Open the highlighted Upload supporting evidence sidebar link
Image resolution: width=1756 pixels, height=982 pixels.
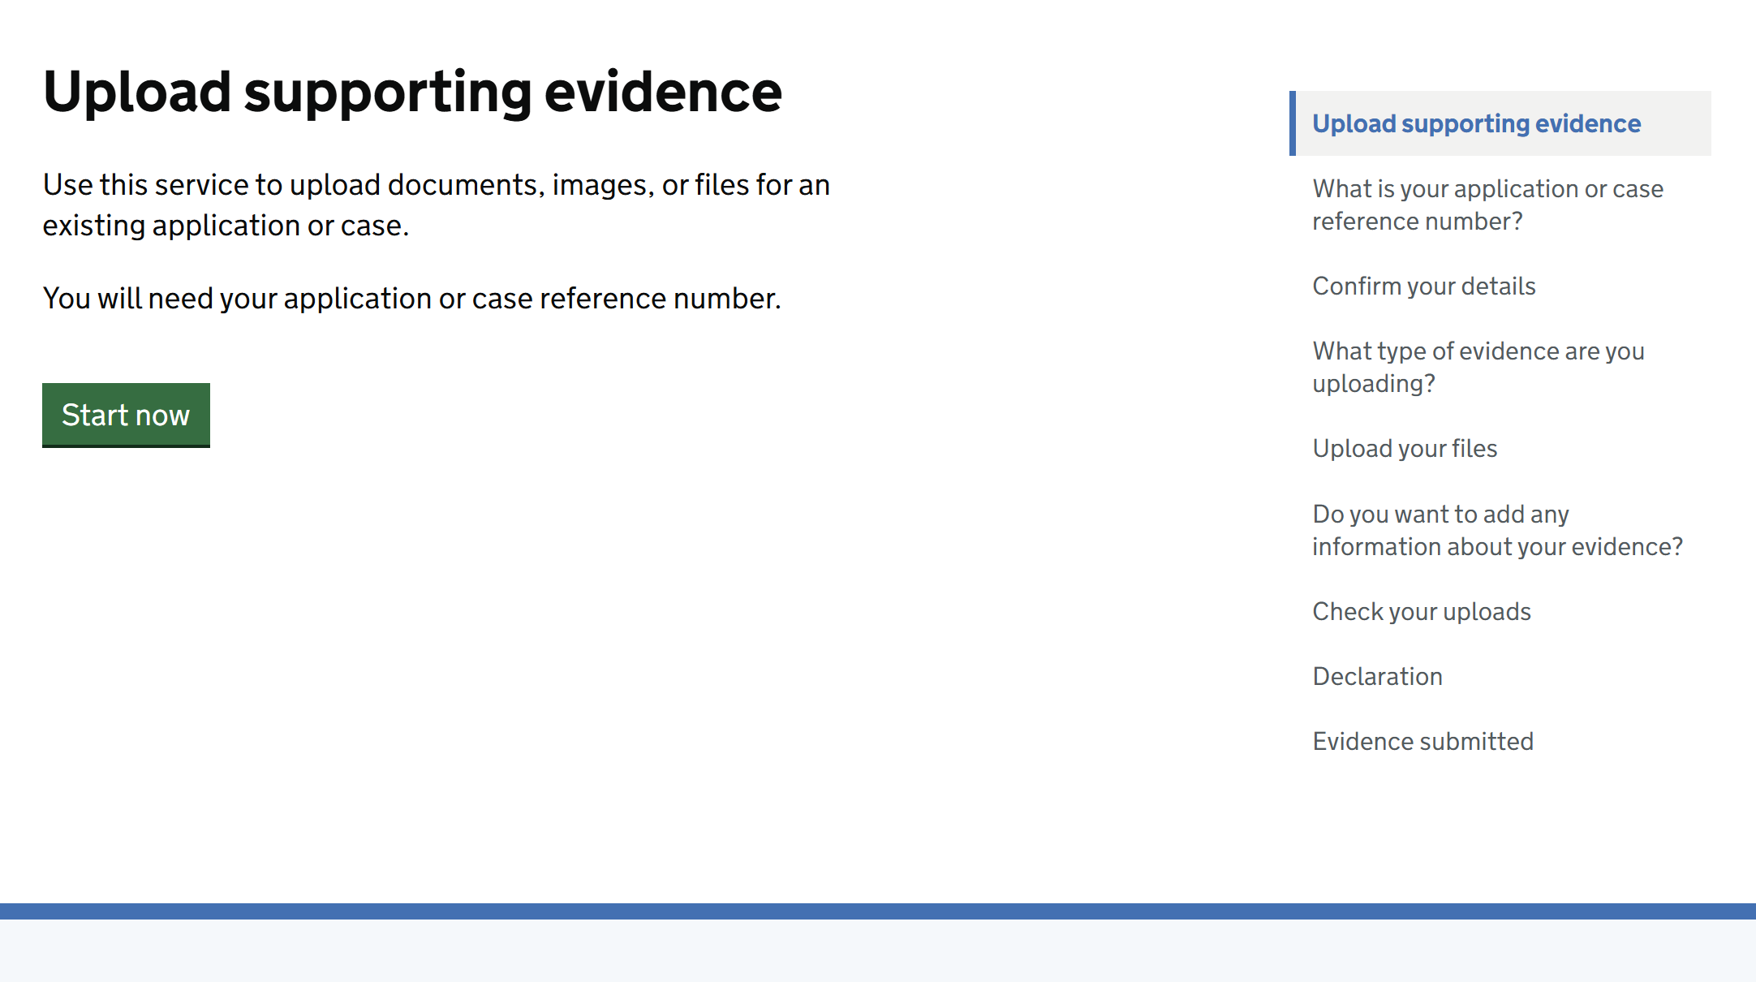(1476, 123)
